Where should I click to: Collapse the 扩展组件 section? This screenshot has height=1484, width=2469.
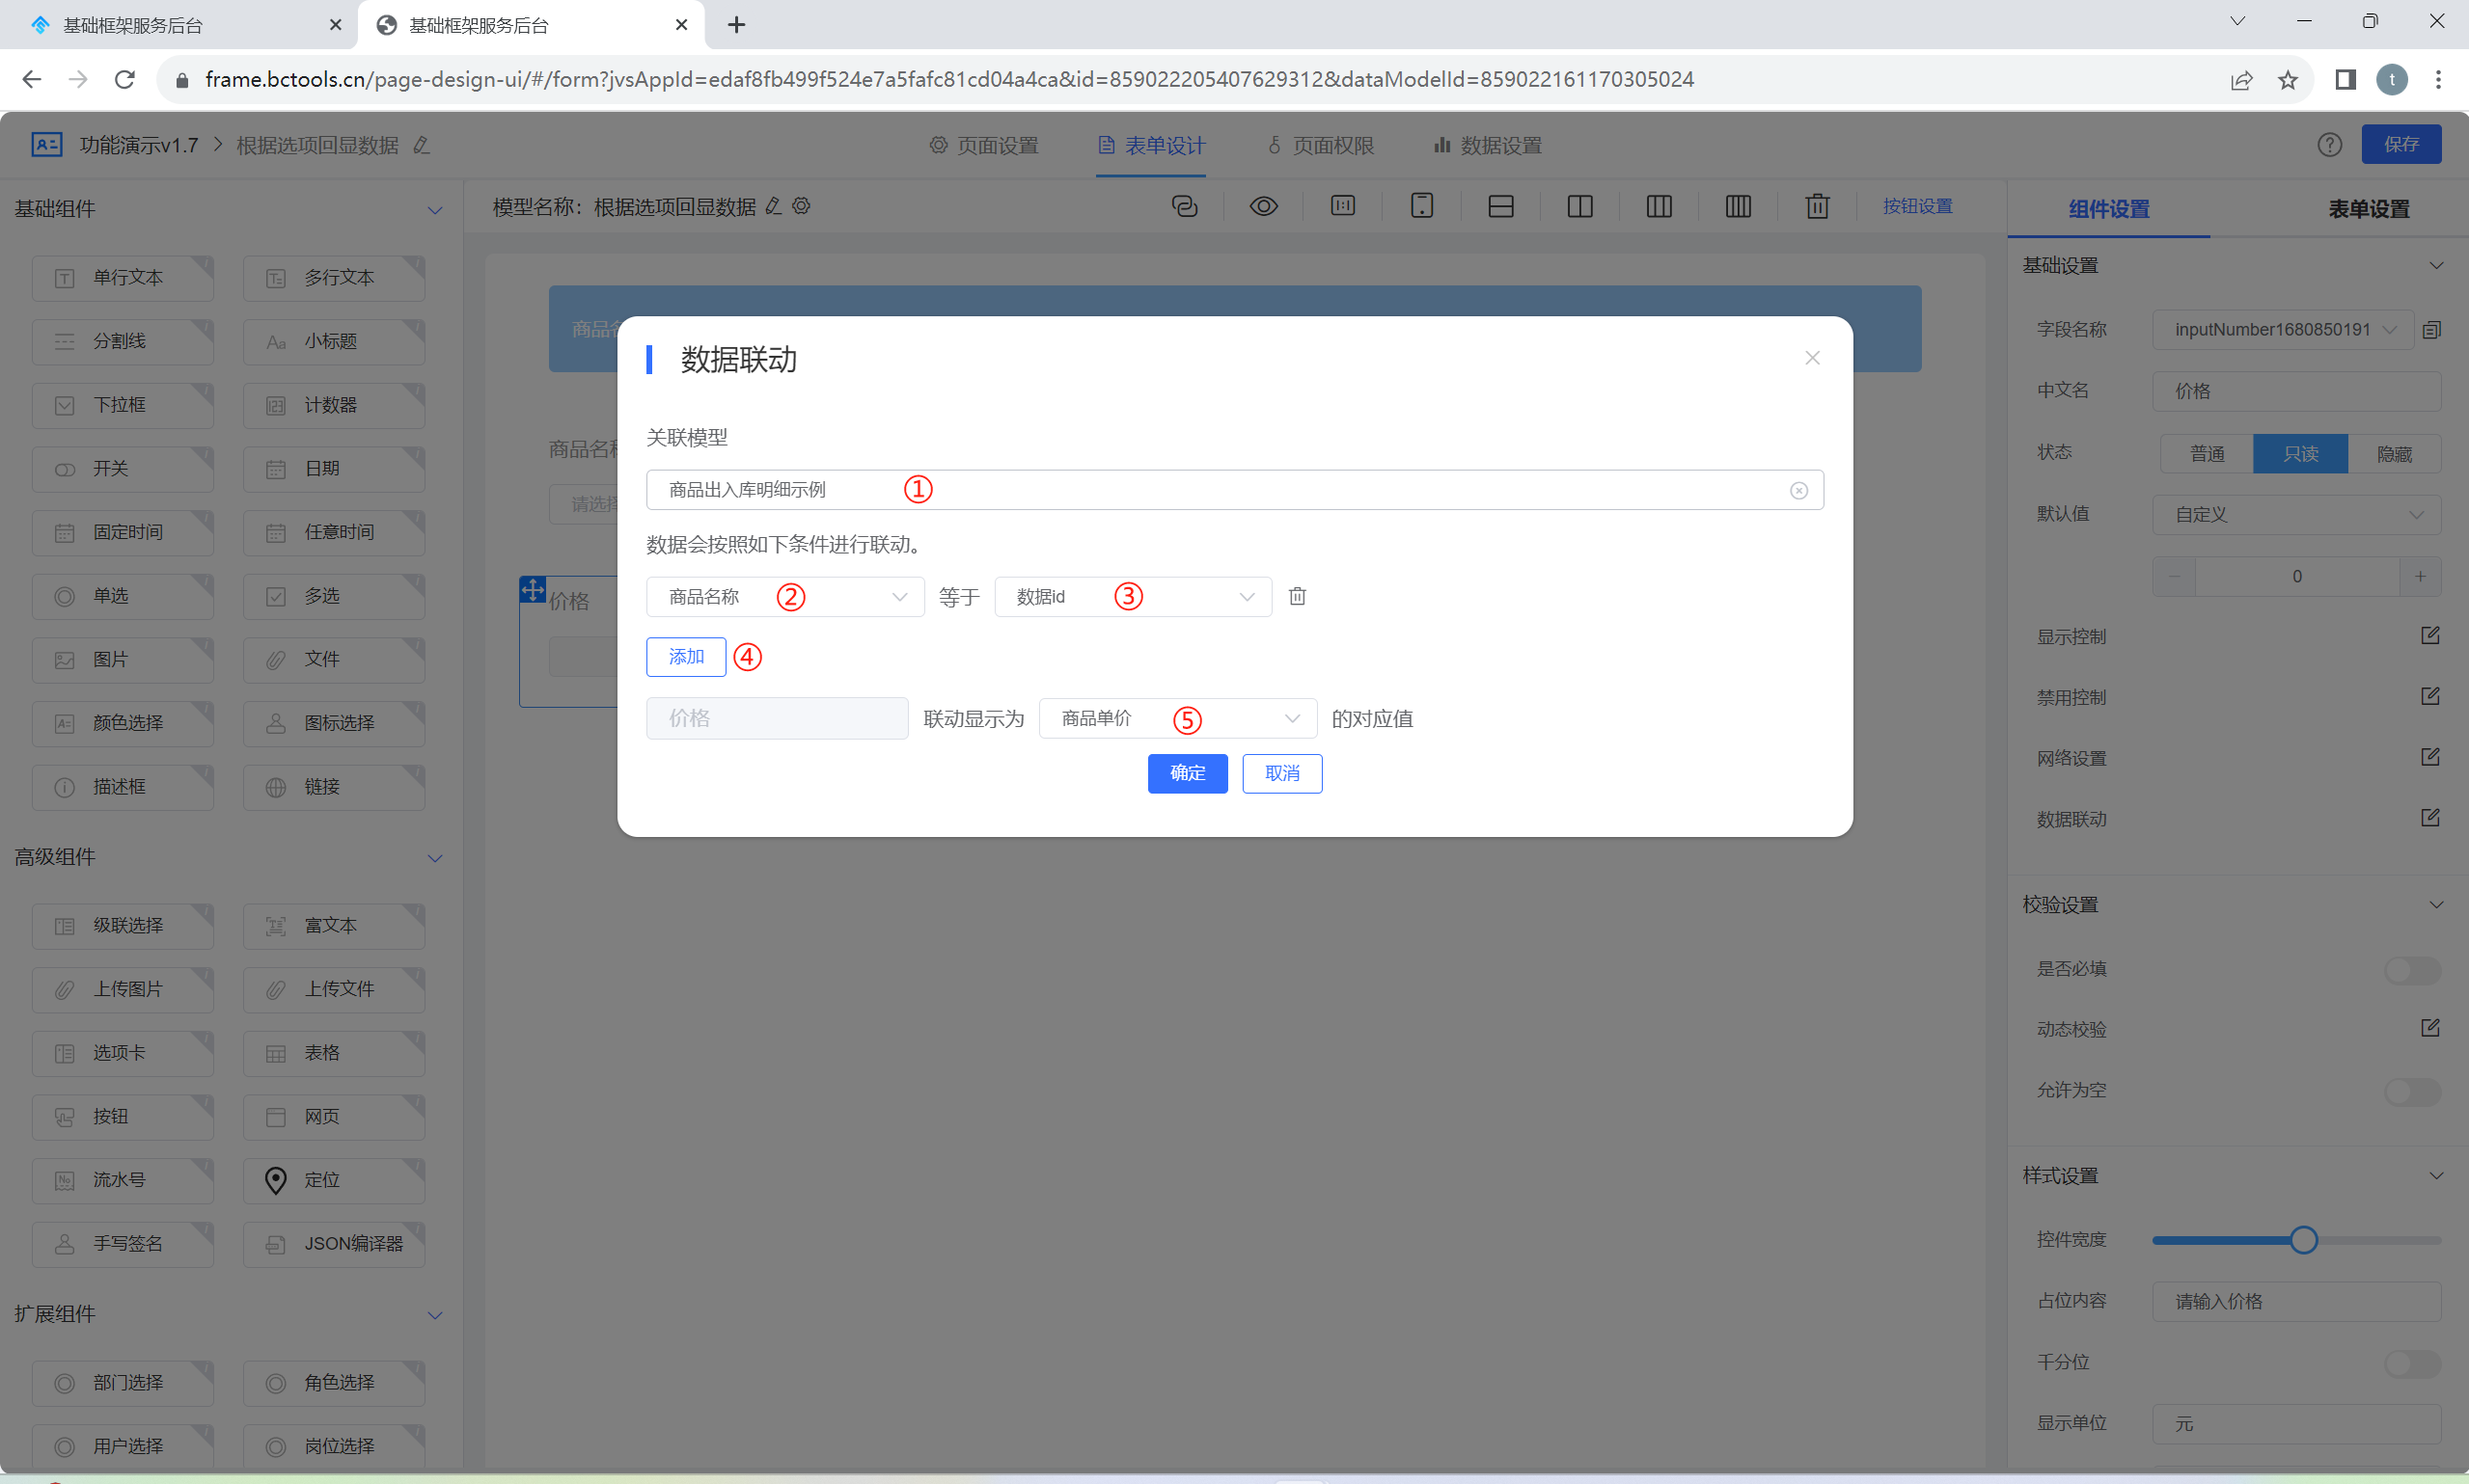click(x=434, y=1315)
